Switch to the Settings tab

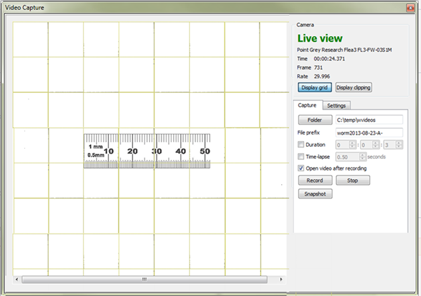click(x=336, y=106)
